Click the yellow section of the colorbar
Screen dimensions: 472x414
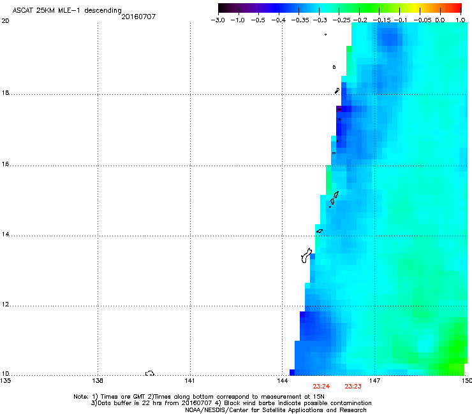[x=415, y=8]
